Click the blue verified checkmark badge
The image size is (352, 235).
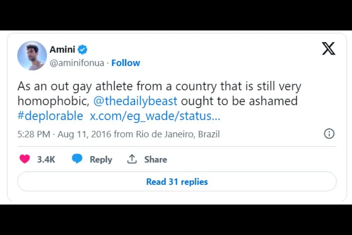82,50
